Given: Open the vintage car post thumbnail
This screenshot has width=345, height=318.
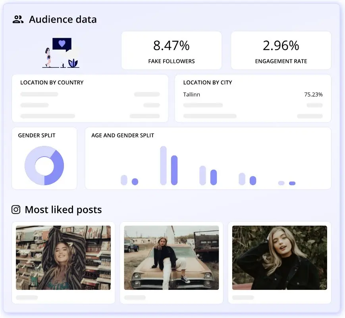Looking at the screenshot, I should [x=172, y=258].
